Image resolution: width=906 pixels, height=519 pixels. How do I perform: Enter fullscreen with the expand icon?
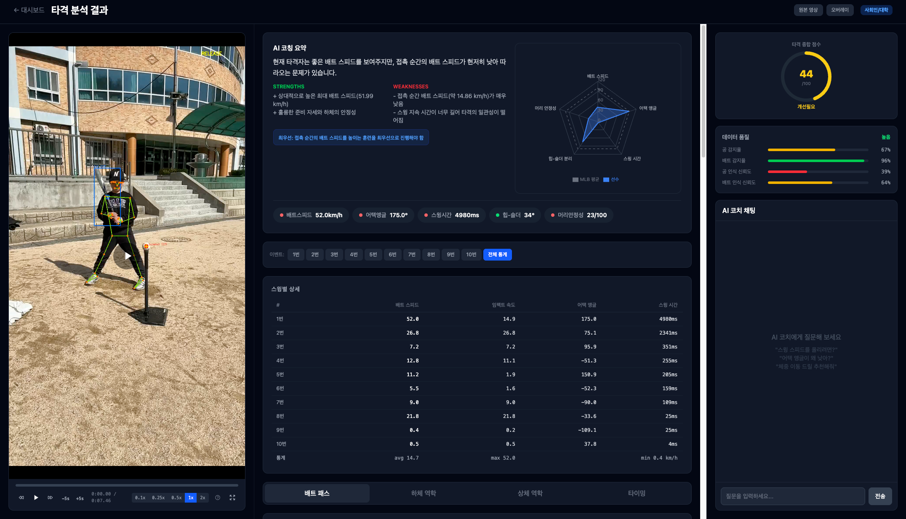coord(232,498)
